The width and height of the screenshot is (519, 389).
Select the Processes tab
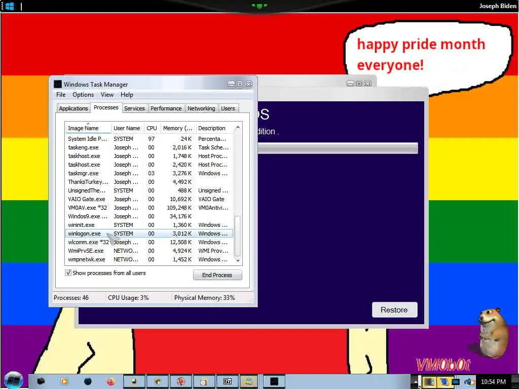point(106,107)
